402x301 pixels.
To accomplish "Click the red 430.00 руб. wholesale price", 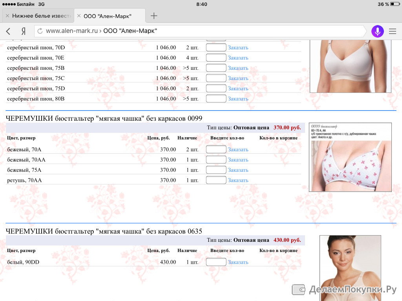I will (x=287, y=240).
